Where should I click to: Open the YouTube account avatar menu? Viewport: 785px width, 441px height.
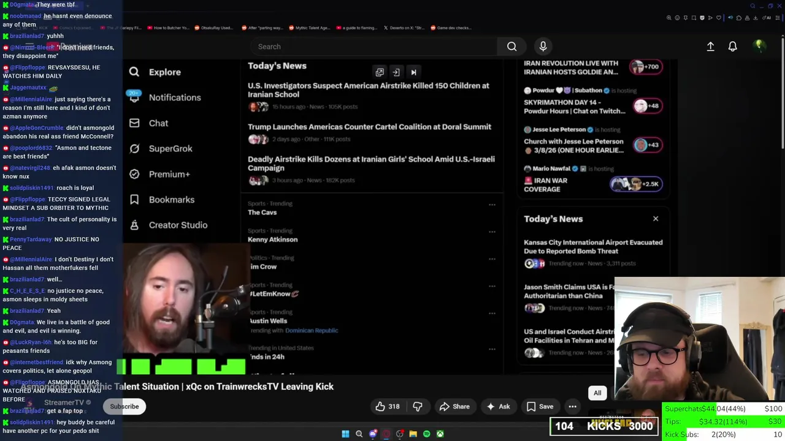(x=759, y=46)
